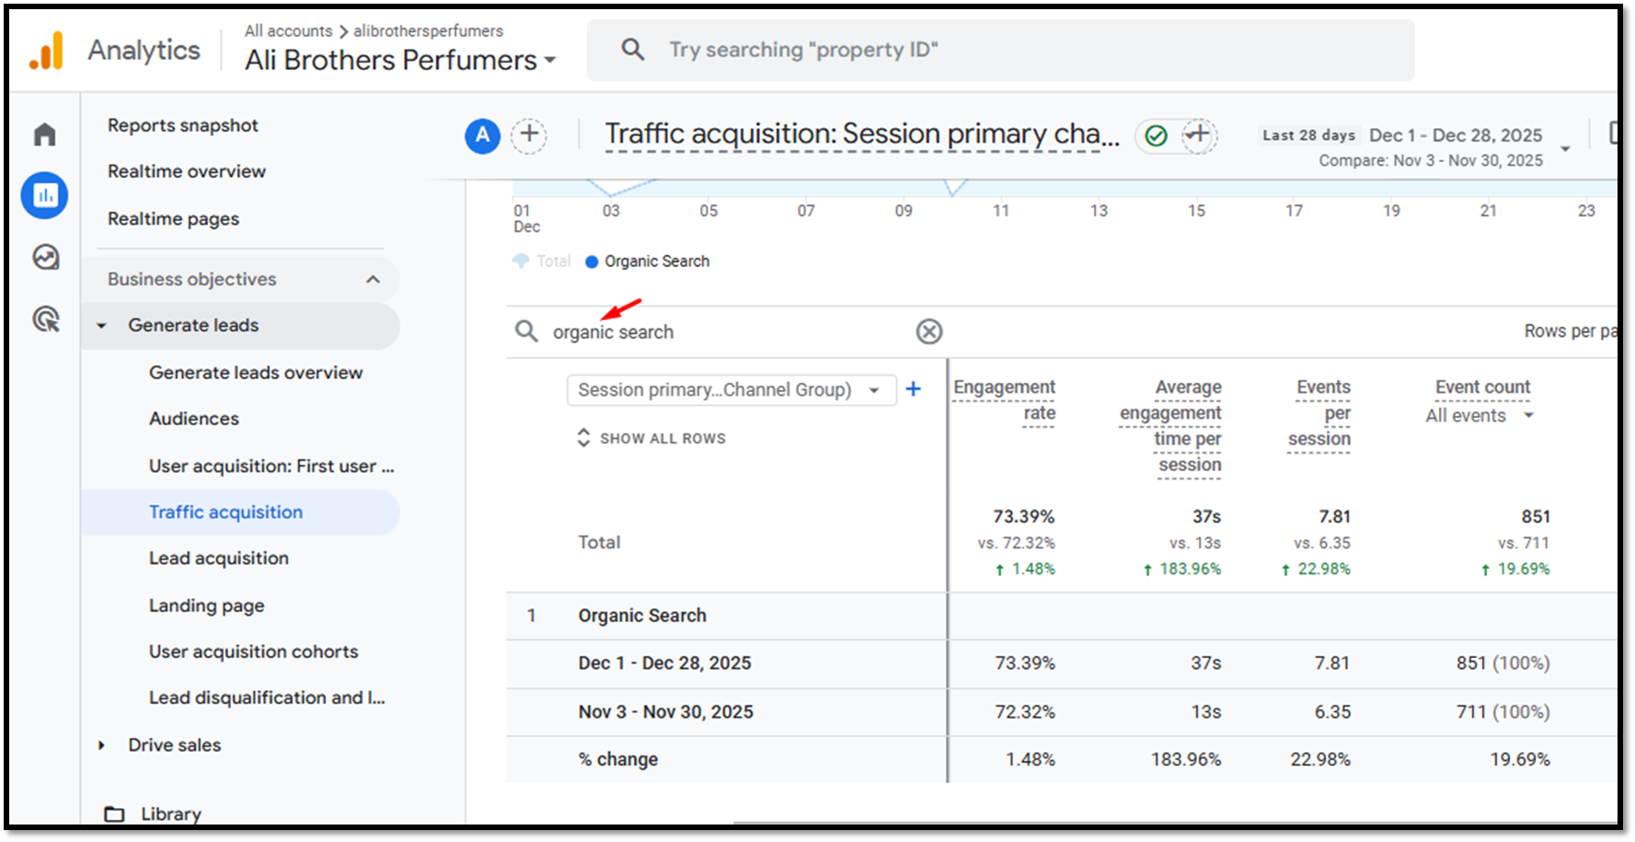
Task: Collapse the Business objectives section
Action: click(373, 279)
